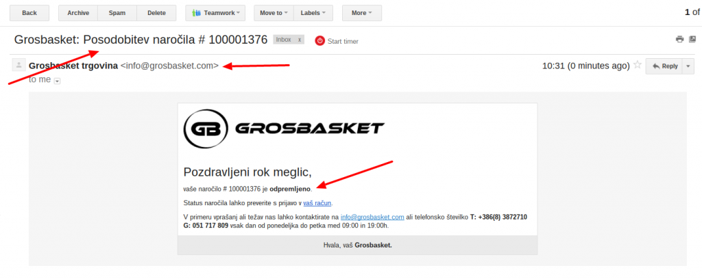Delete this email
This screenshot has height=279, width=702.
157,13
